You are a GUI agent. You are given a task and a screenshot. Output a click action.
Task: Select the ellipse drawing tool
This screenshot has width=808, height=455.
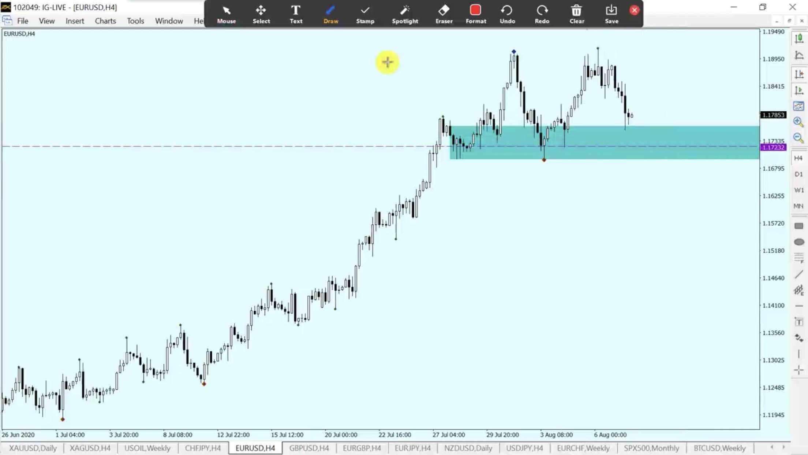799,242
